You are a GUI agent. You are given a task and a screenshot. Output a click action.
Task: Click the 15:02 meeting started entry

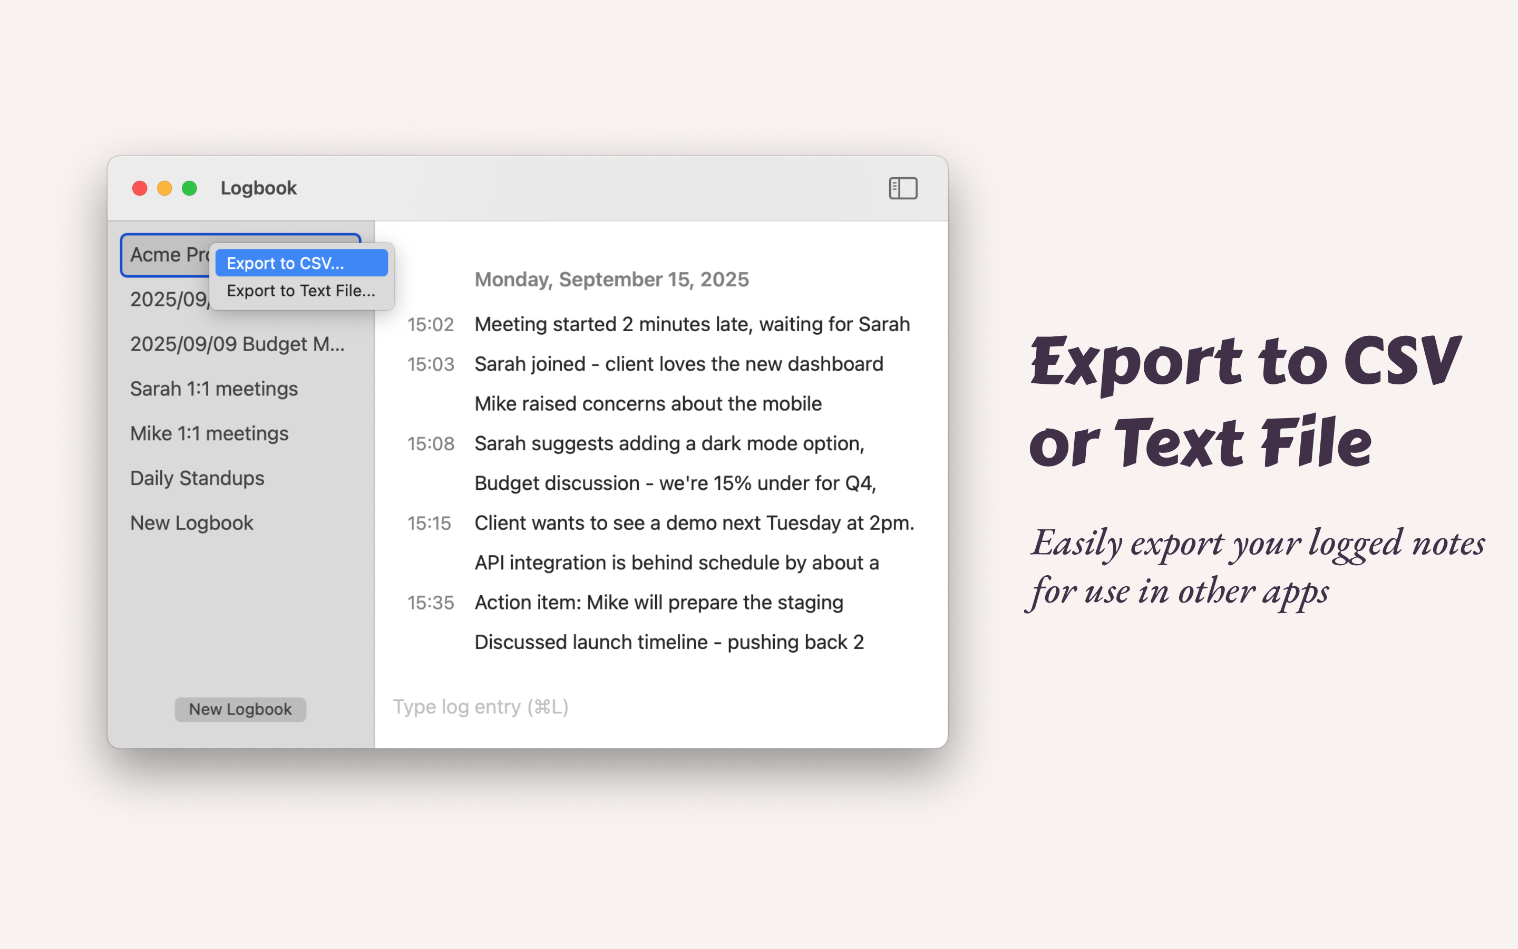coord(691,324)
